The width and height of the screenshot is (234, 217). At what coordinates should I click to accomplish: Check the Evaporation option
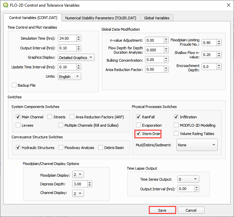(139, 125)
